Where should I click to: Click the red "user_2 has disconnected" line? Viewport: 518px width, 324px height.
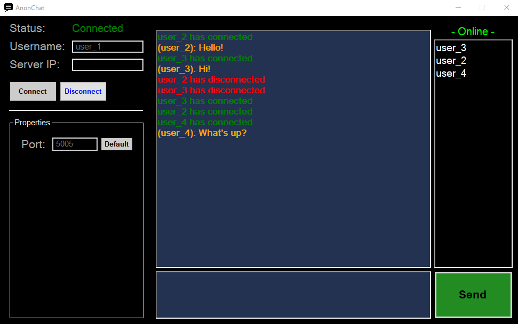[211, 80]
